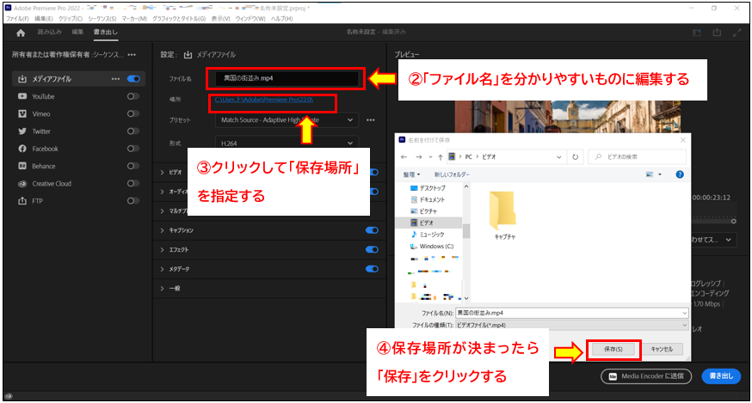Expand the ビデオ section
Screen dimensions: 752x403
162,172
